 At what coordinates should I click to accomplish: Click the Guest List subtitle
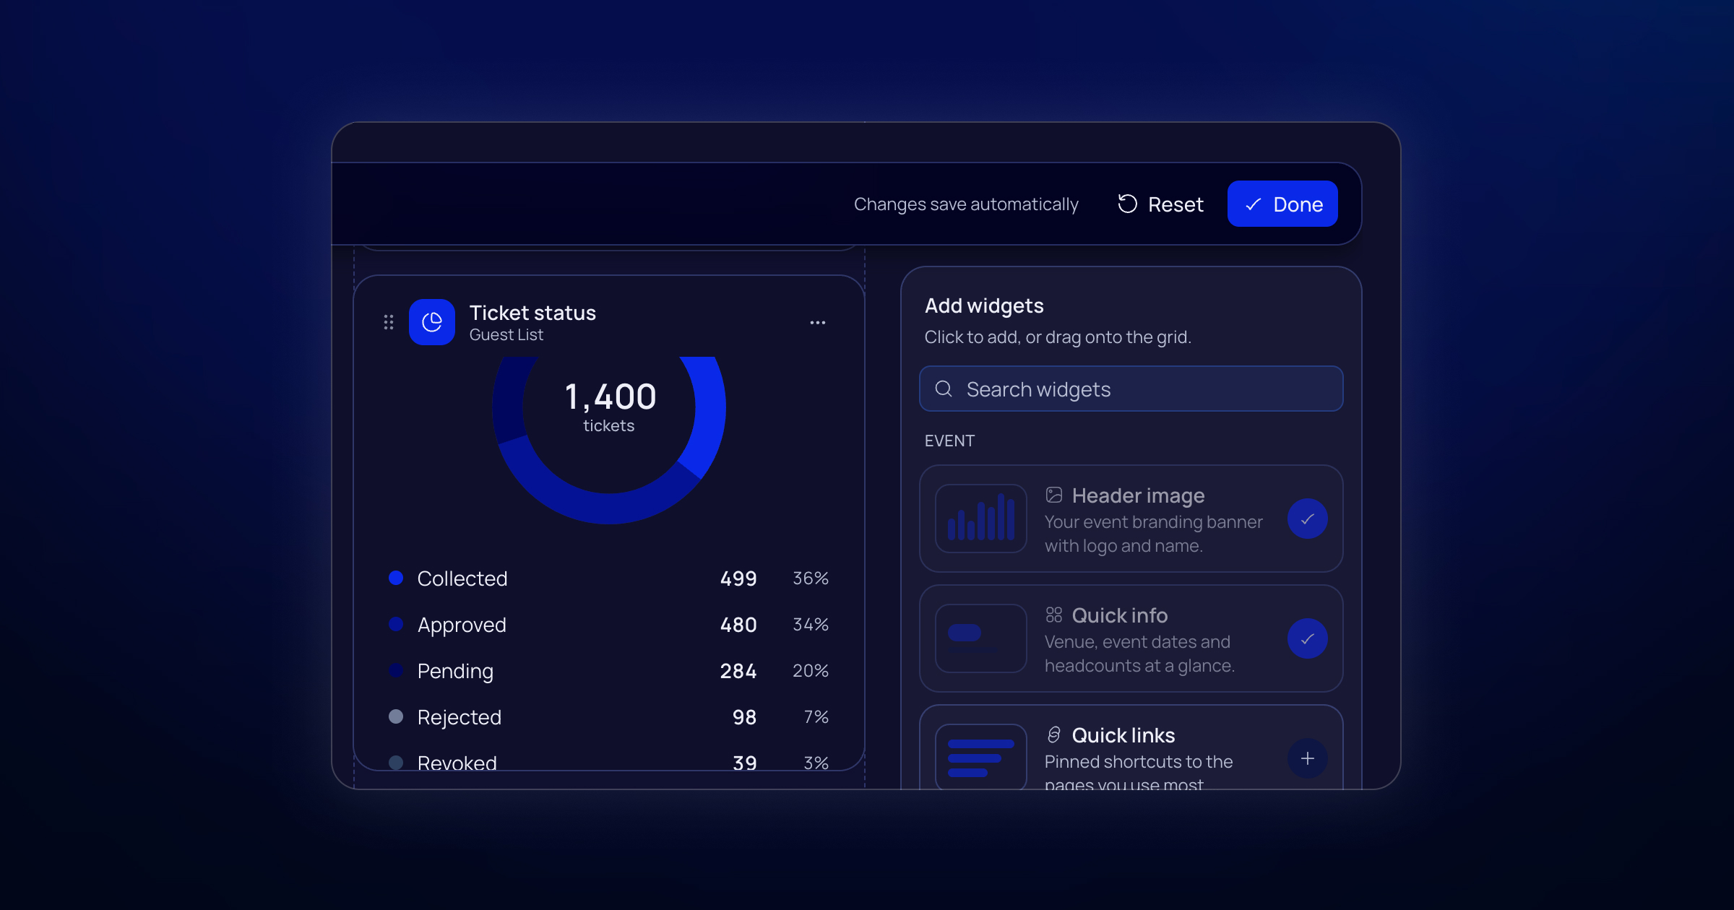506,335
